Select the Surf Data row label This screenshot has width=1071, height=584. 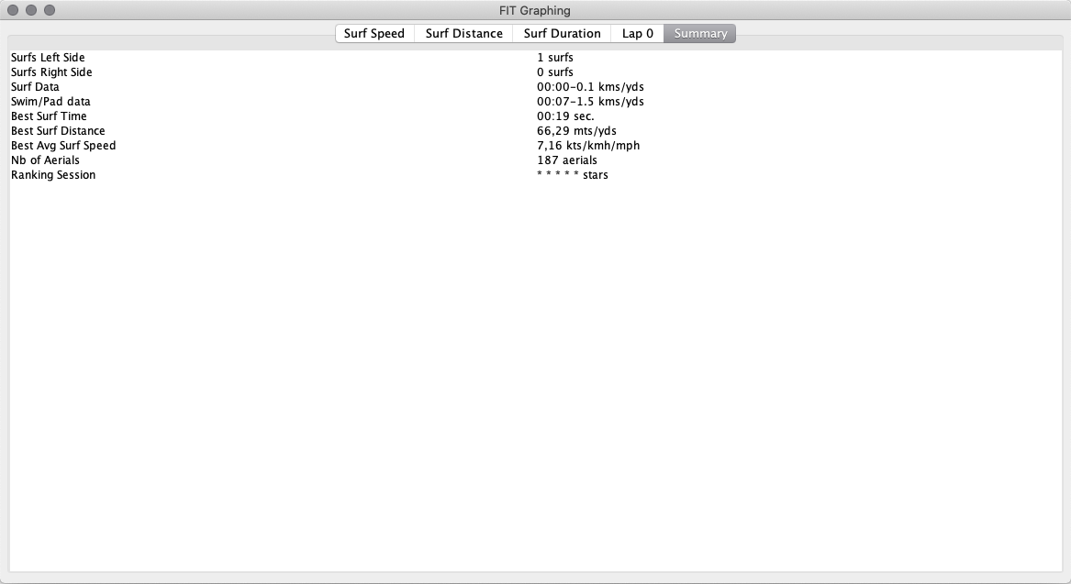[x=35, y=87]
